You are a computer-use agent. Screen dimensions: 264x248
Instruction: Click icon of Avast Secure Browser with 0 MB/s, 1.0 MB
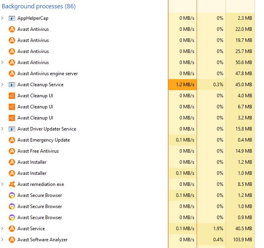12,206
